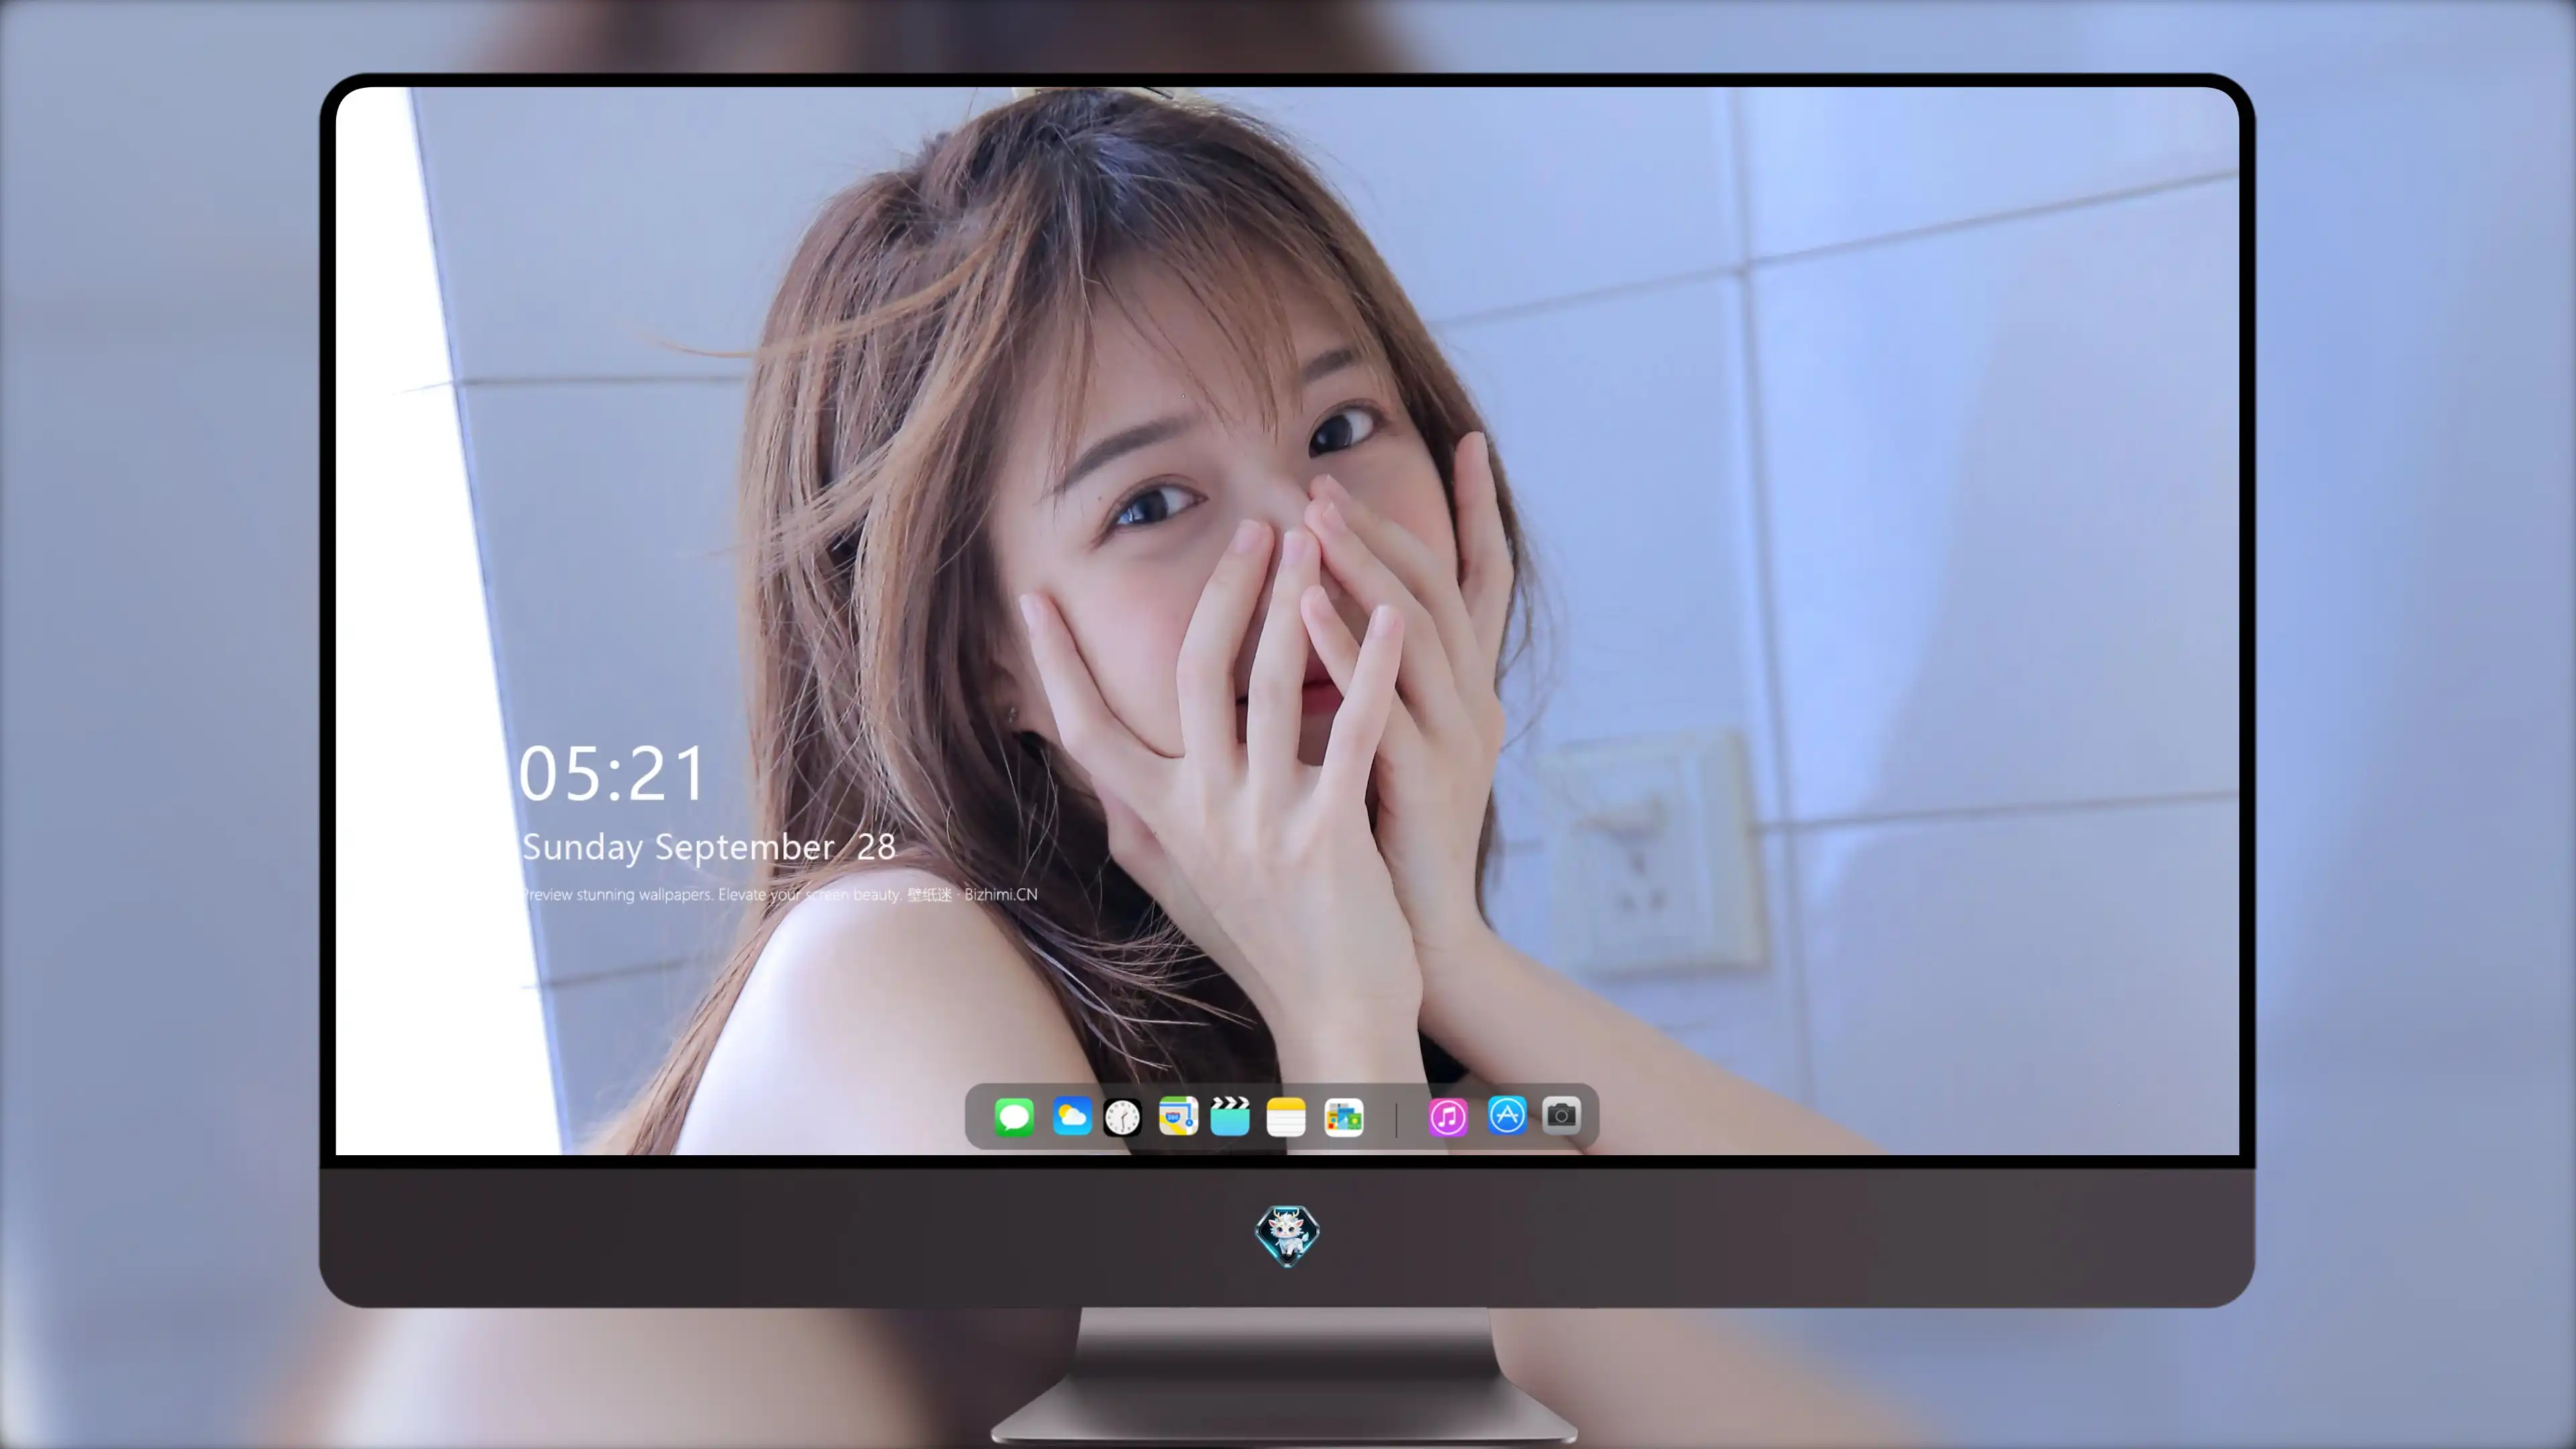Open the blue App Store icon
Image resolution: width=2576 pixels, height=1449 pixels.
pos(1507,1115)
